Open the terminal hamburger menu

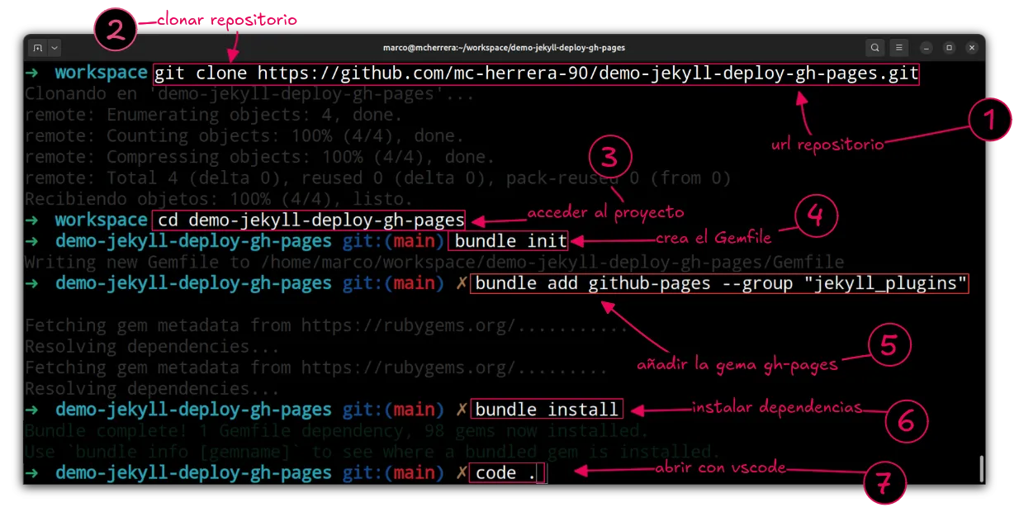click(900, 47)
